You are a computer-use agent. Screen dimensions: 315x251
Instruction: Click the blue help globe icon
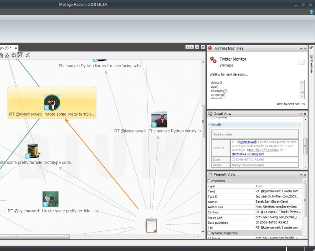click(312, 12)
